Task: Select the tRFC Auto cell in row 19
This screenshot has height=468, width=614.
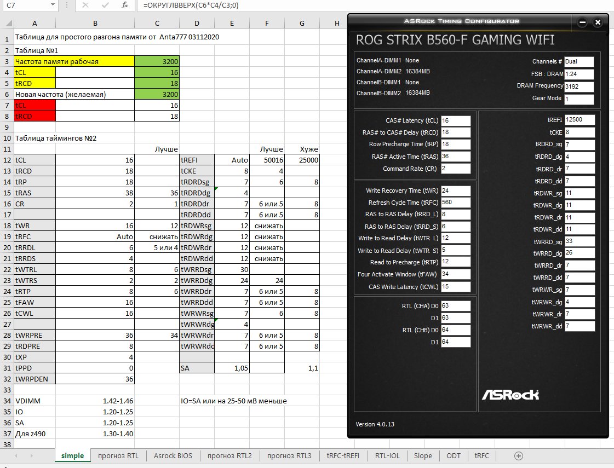Action: 95,237
